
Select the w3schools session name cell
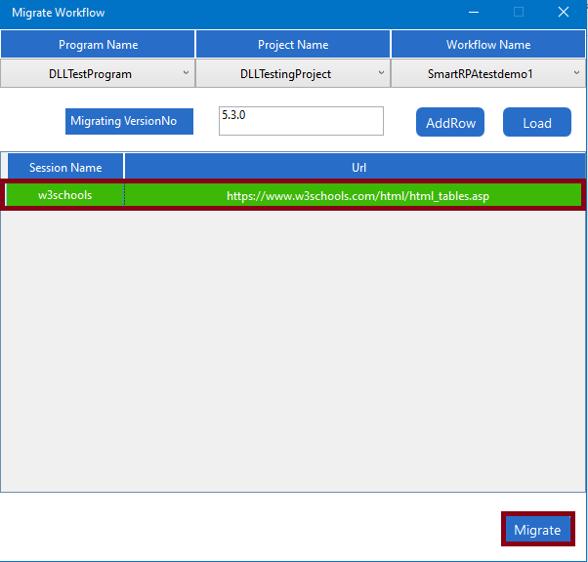65,195
